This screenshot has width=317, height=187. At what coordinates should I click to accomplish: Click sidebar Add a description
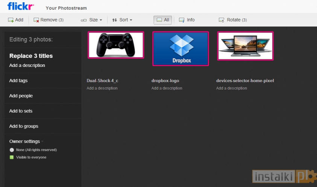pos(27,65)
